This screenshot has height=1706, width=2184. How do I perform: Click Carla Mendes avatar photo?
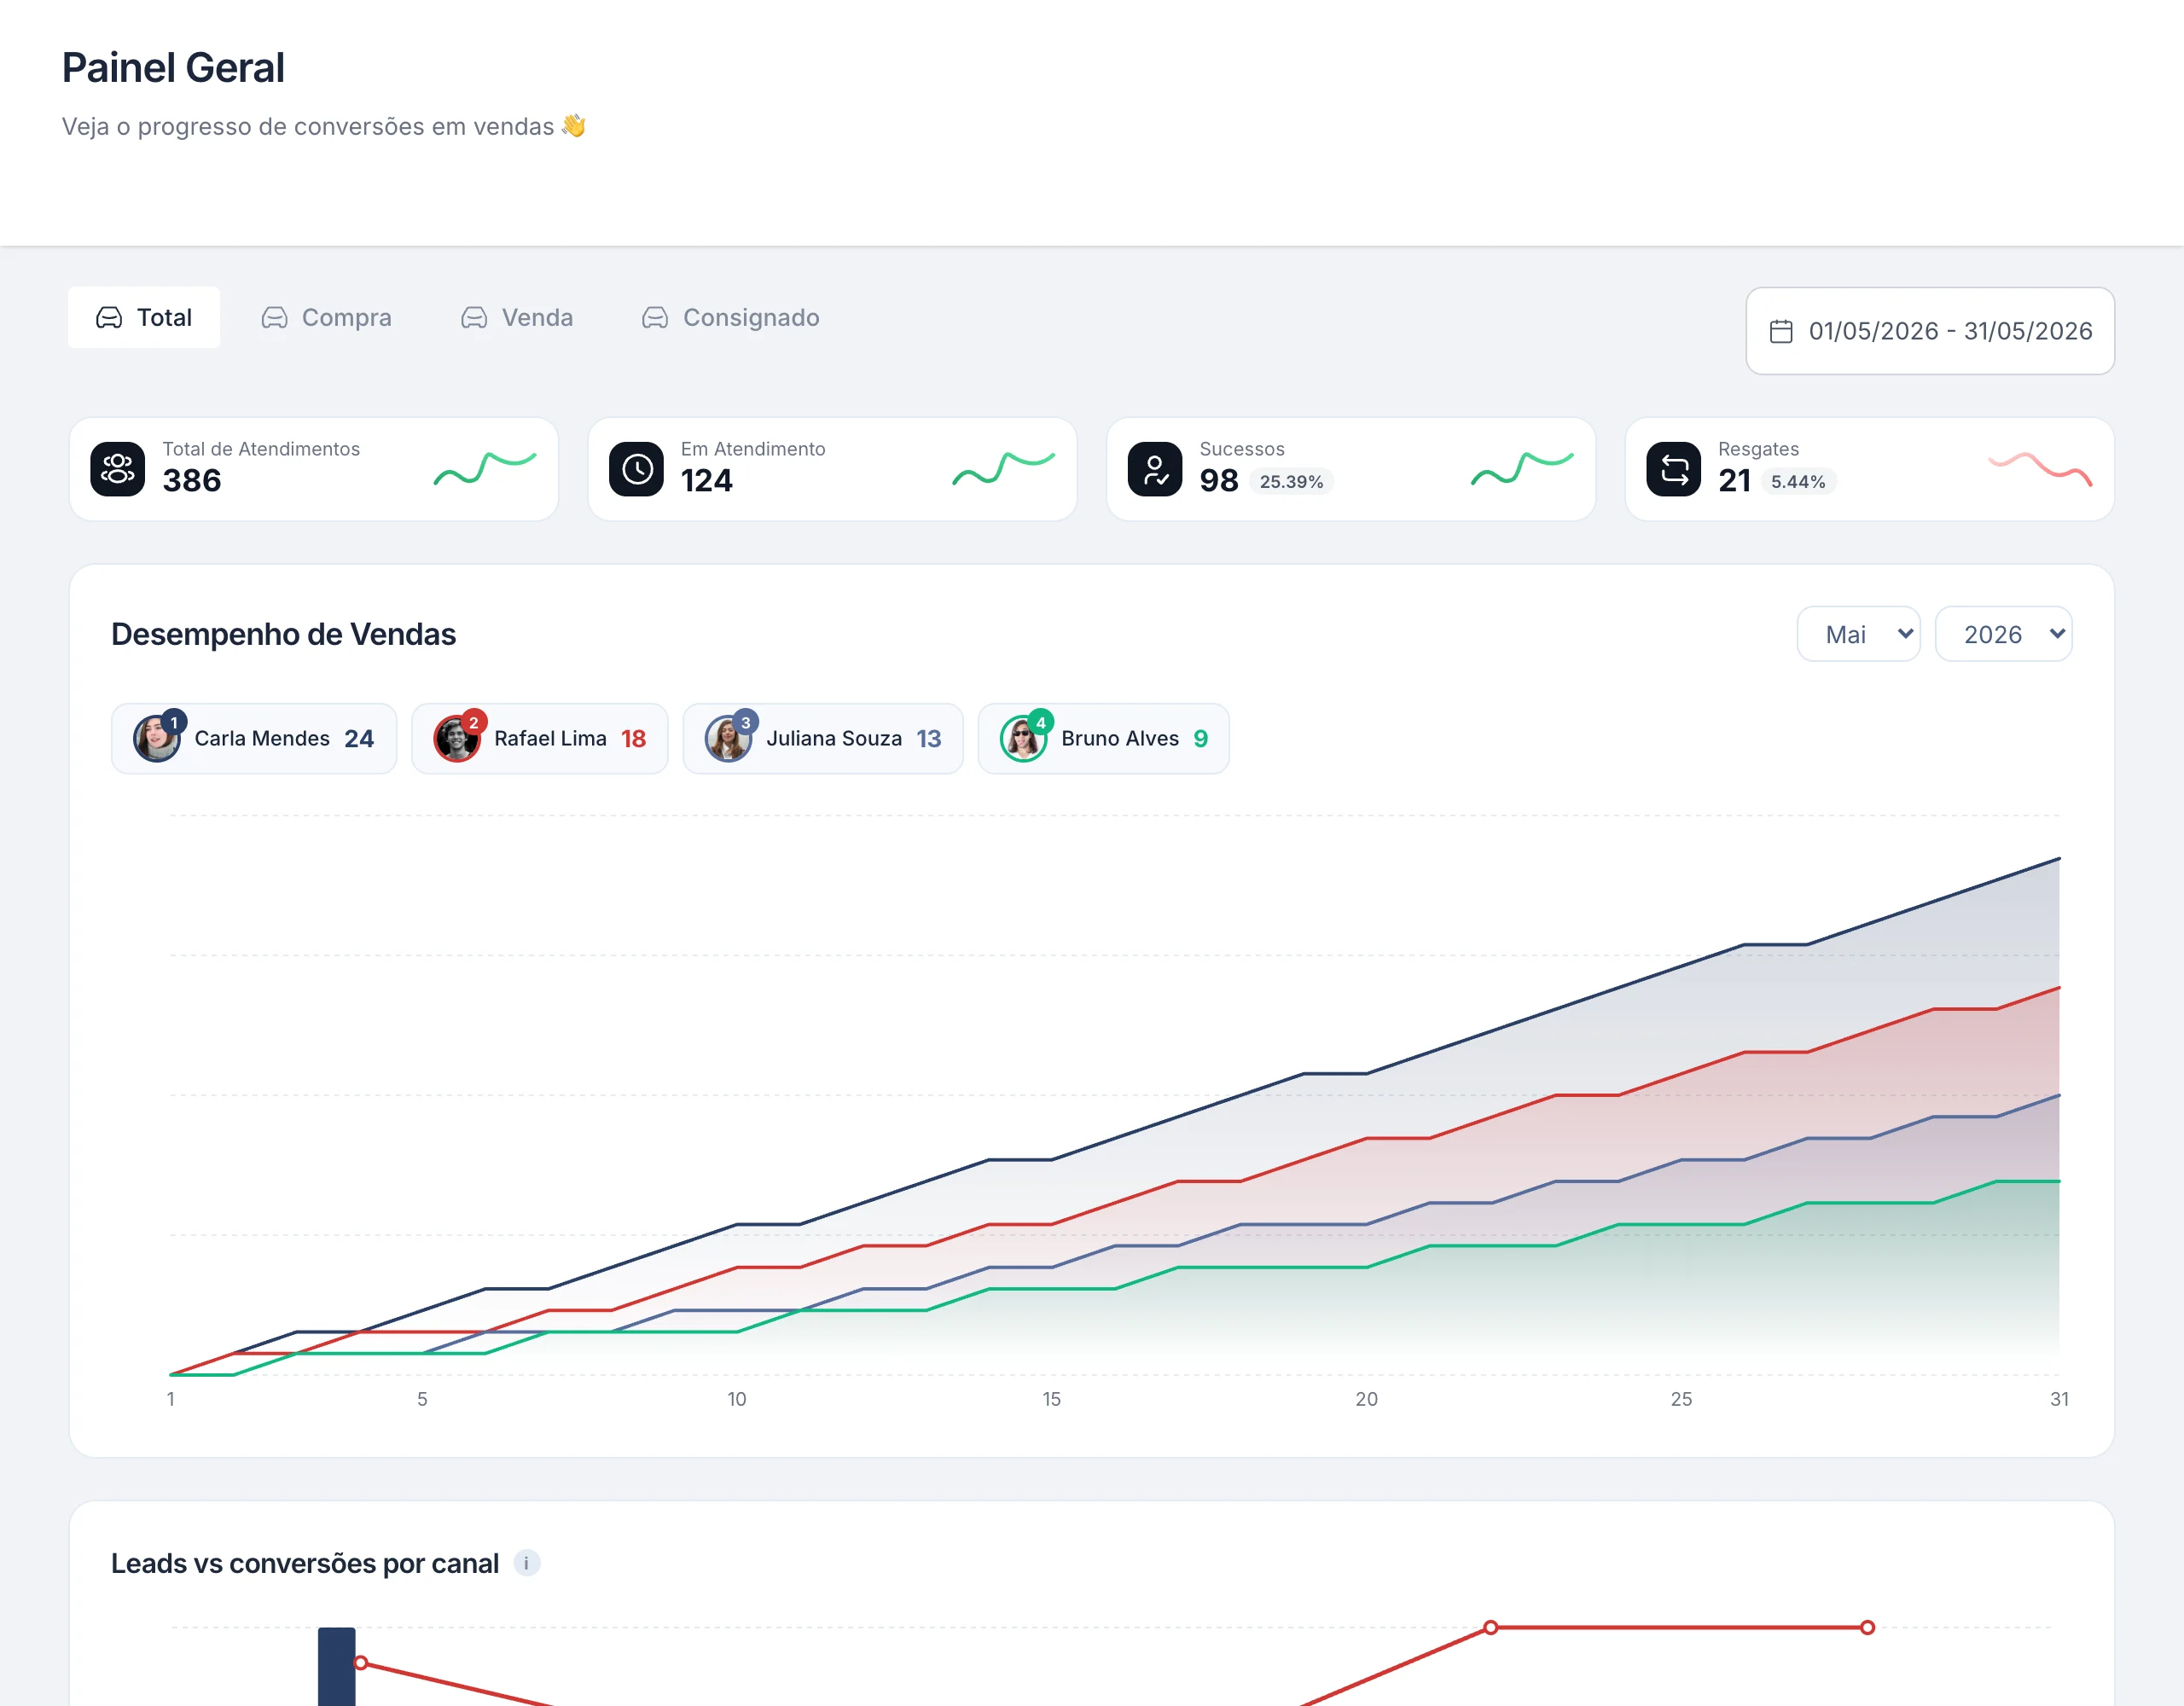157,739
